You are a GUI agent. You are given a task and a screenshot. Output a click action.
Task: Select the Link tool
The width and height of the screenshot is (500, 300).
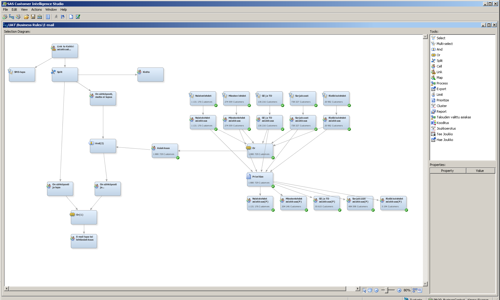point(439,72)
